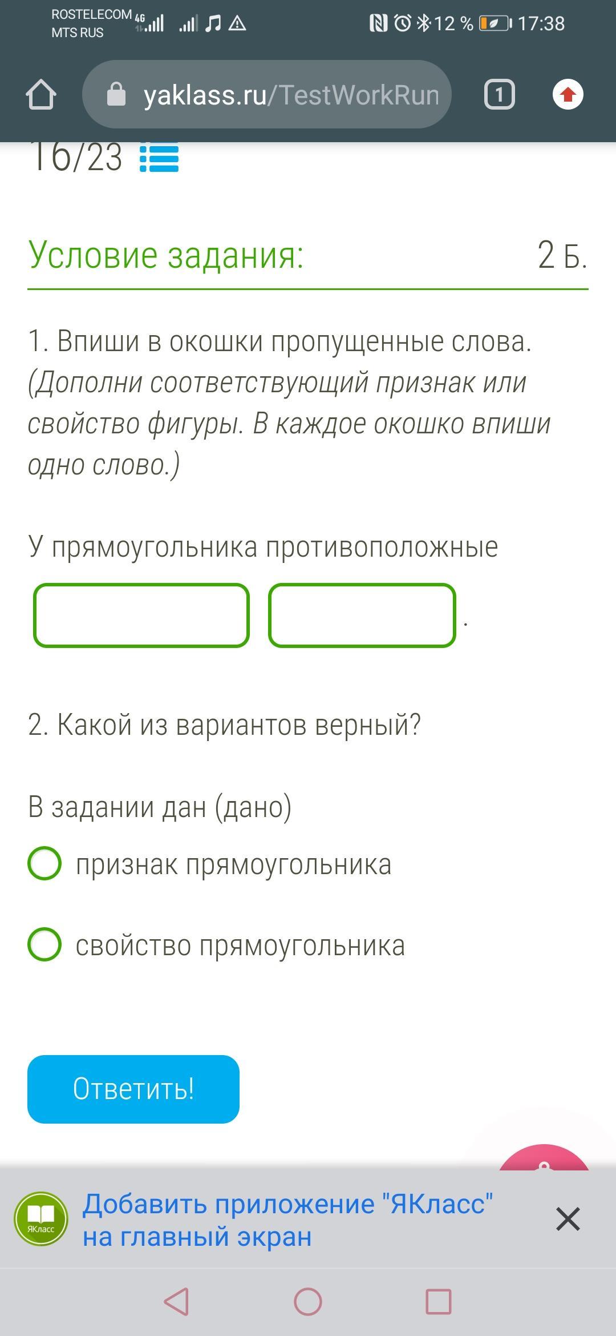Open Android recent apps square
The image size is (616, 1336).
click(x=439, y=1302)
